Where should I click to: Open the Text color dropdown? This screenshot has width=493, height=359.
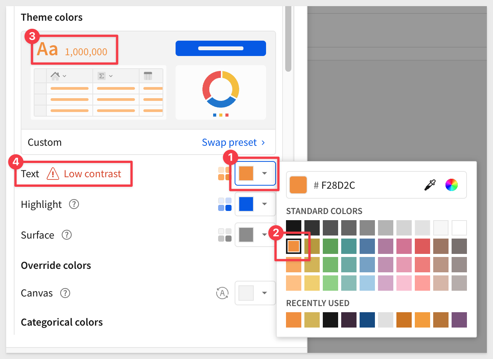pyautogui.click(x=255, y=173)
